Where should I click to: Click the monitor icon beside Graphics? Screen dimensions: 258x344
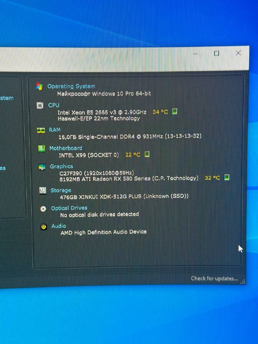click(42, 167)
